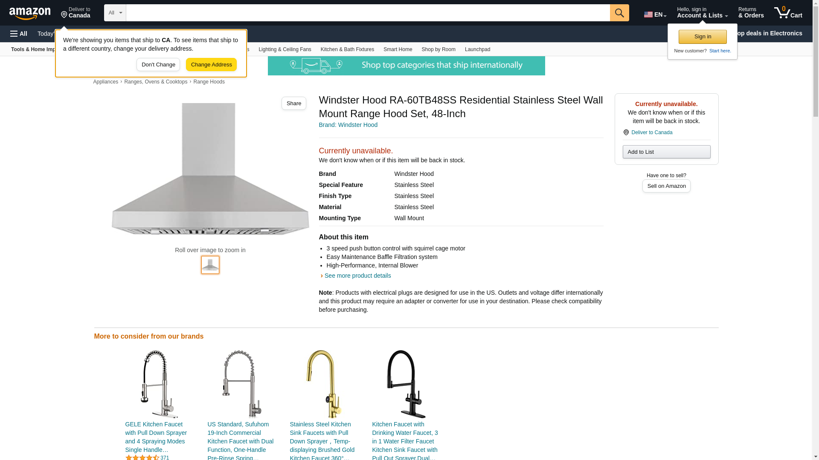Screen dimensions: 819x460
Task: Expand Account & Lists menu
Action: [702, 13]
